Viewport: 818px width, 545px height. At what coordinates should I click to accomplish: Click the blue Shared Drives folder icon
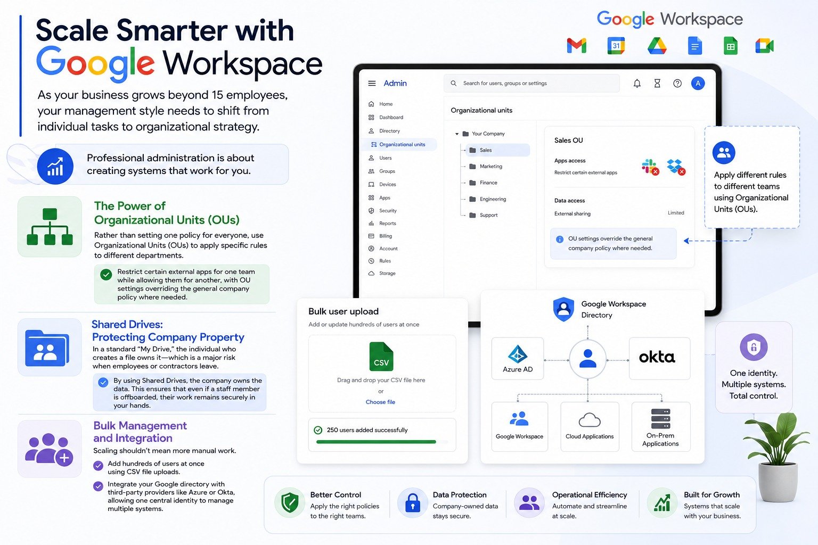tap(50, 348)
